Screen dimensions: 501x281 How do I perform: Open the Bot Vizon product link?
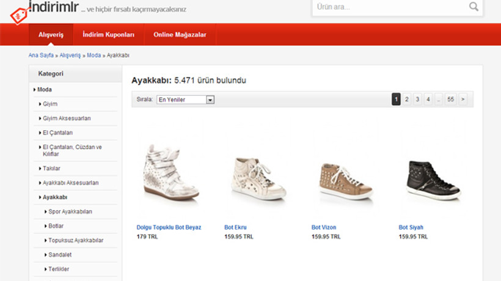(323, 227)
